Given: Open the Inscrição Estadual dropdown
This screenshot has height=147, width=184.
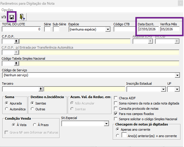Looking at the screenshot, I should coord(163,89).
